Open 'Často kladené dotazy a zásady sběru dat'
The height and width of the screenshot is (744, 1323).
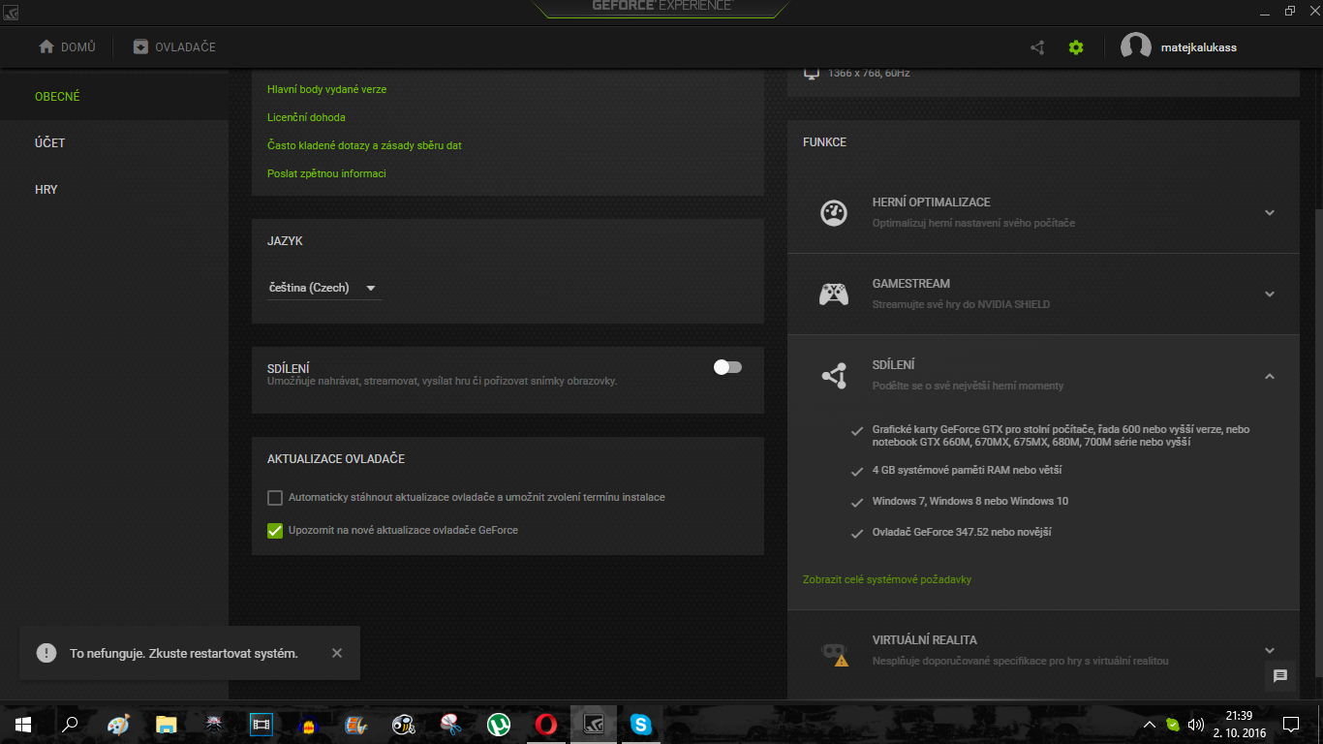click(364, 145)
